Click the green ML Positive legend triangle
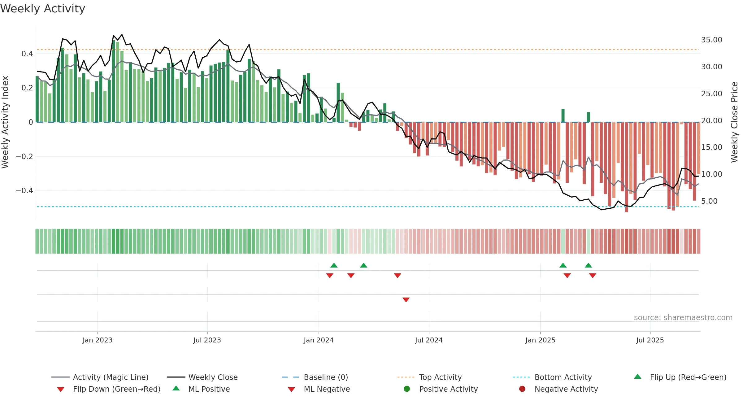743x418 pixels. (x=176, y=388)
